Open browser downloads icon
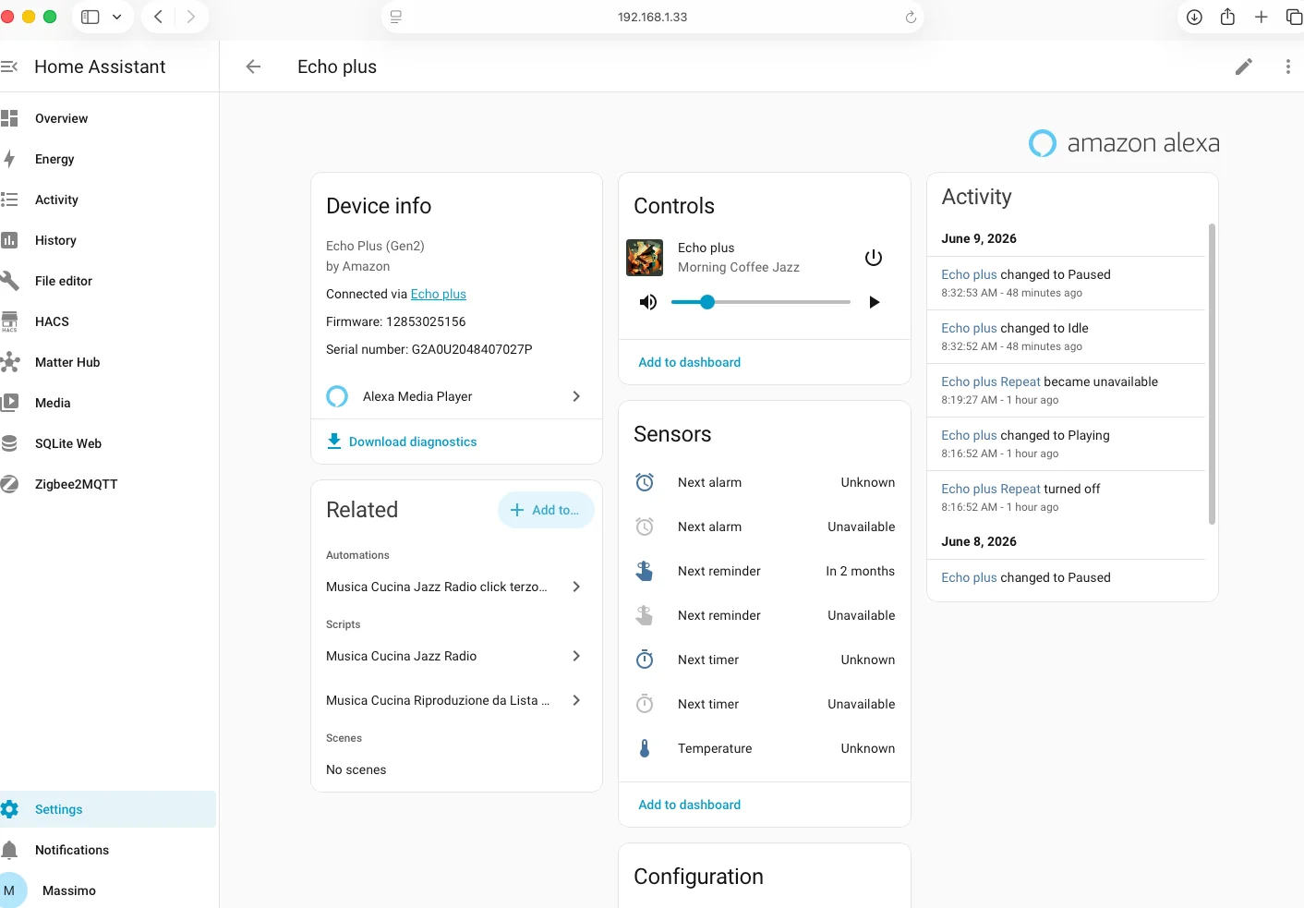Image resolution: width=1304 pixels, height=908 pixels. tap(1194, 17)
